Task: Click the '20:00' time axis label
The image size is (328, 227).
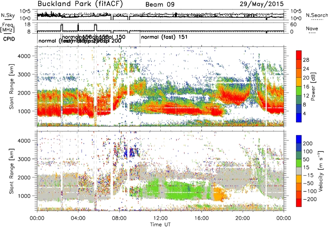Action: (242, 218)
